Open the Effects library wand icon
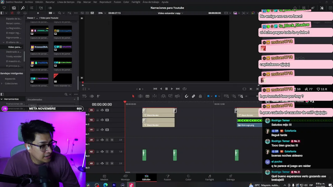 pyautogui.click(x=23, y=8)
